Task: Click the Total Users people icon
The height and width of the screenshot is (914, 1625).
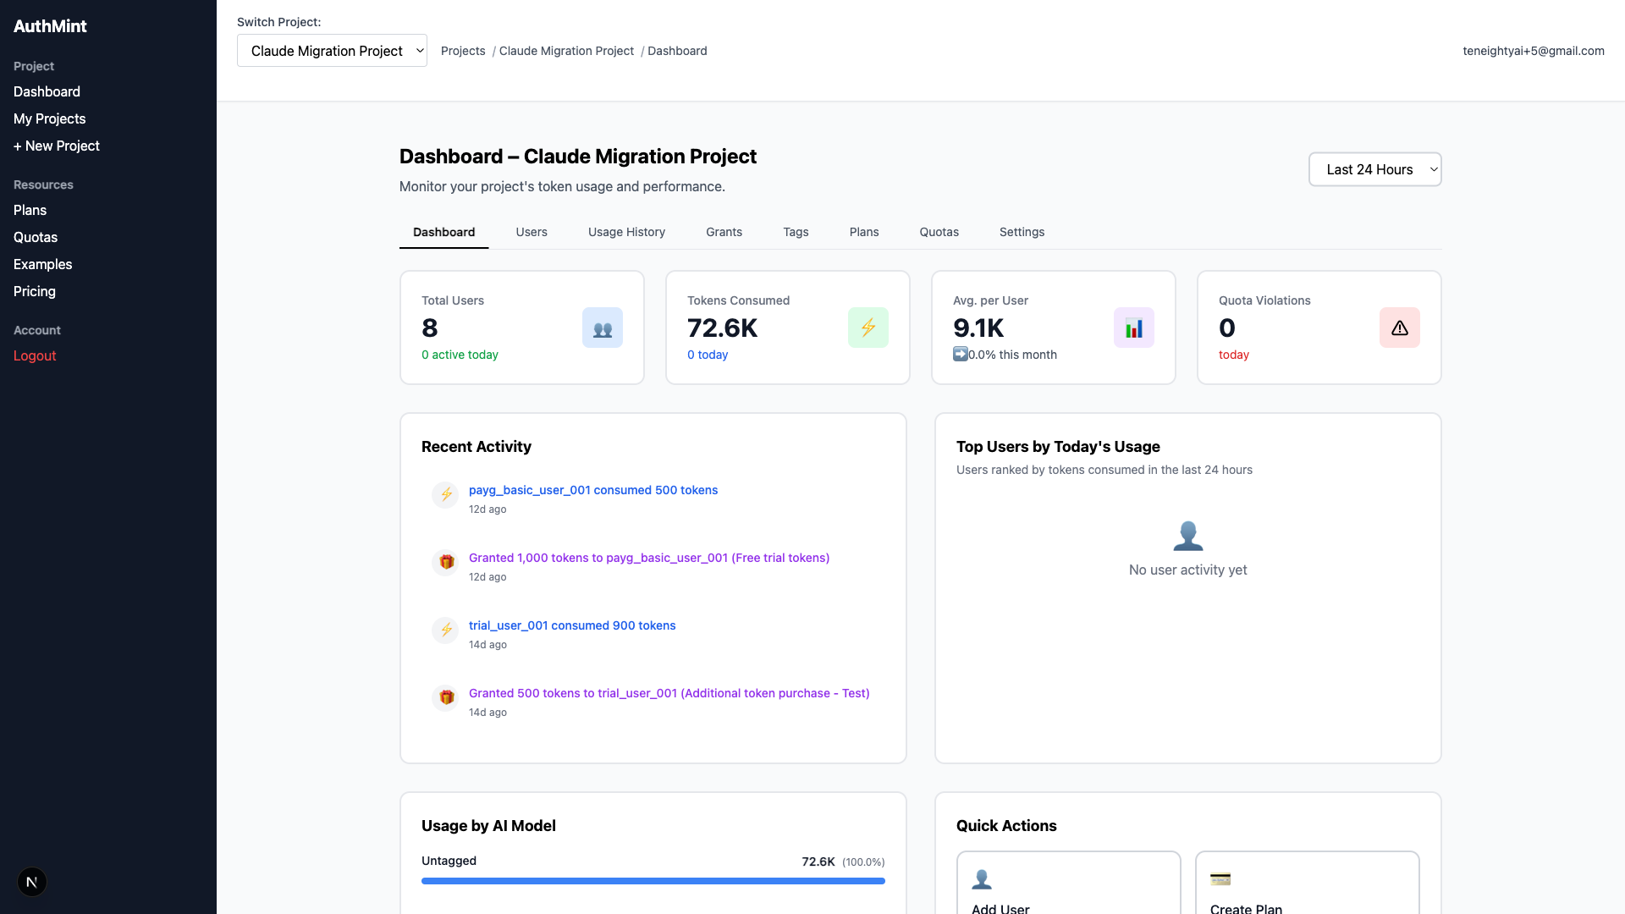Action: [603, 328]
